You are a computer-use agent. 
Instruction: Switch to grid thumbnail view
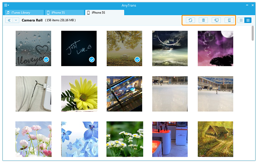click(x=248, y=20)
